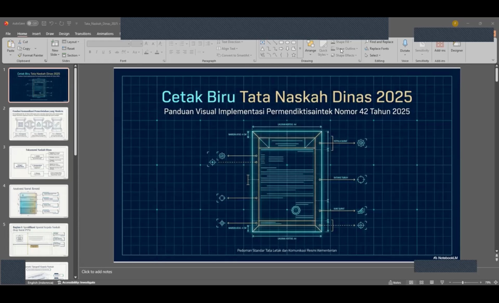This screenshot has width=499, height=303.
Task: Open Customize Quick Access Toolbar dropdown
Action: tap(76, 23)
